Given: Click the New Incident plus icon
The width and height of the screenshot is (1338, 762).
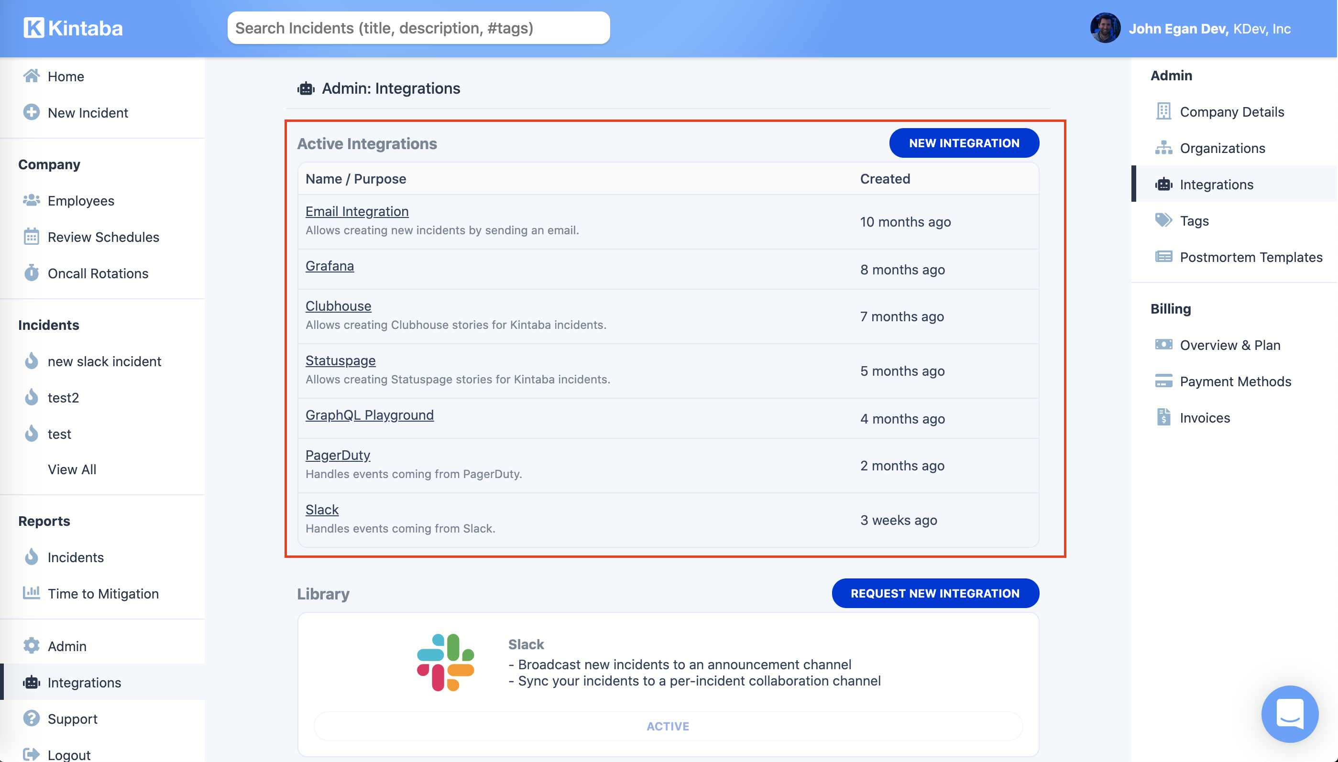Looking at the screenshot, I should [x=32, y=112].
